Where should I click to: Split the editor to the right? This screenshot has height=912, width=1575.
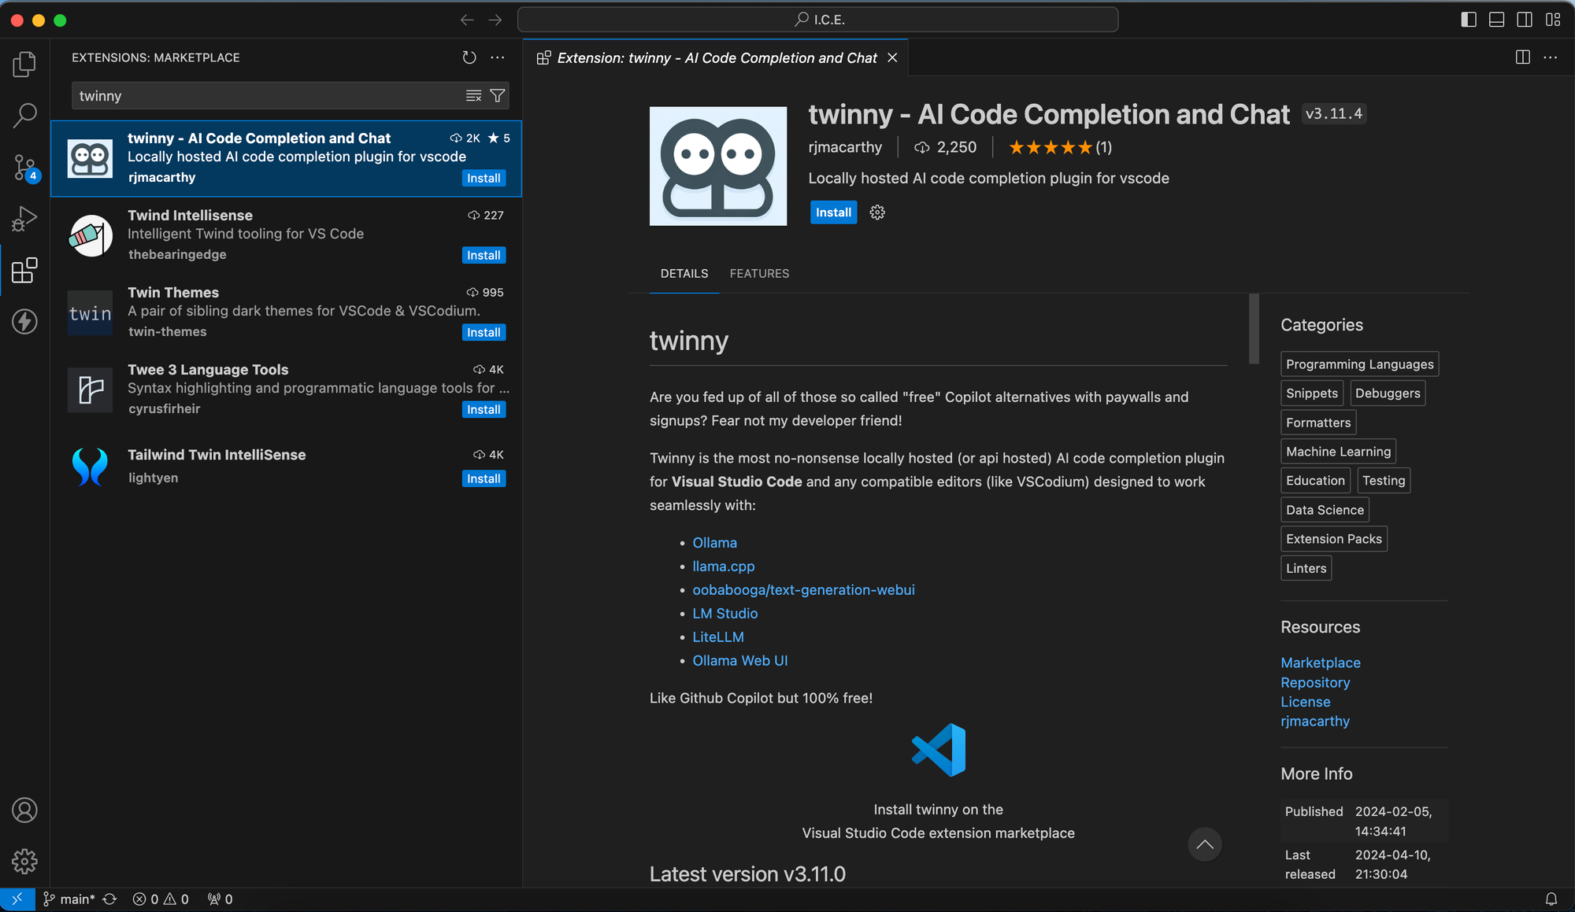point(1523,57)
